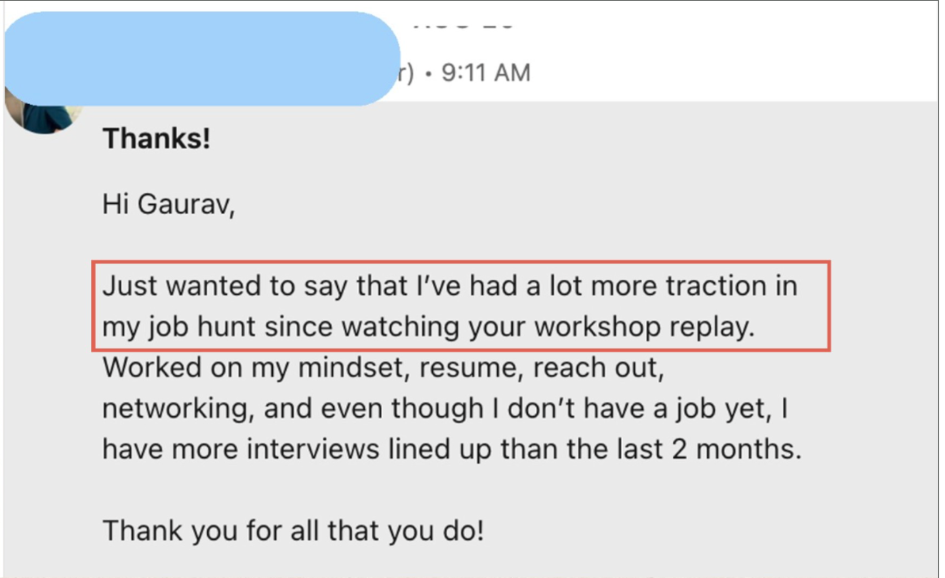Click the line Thank you for all that you do!

pyautogui.click(x=293, y=531)
